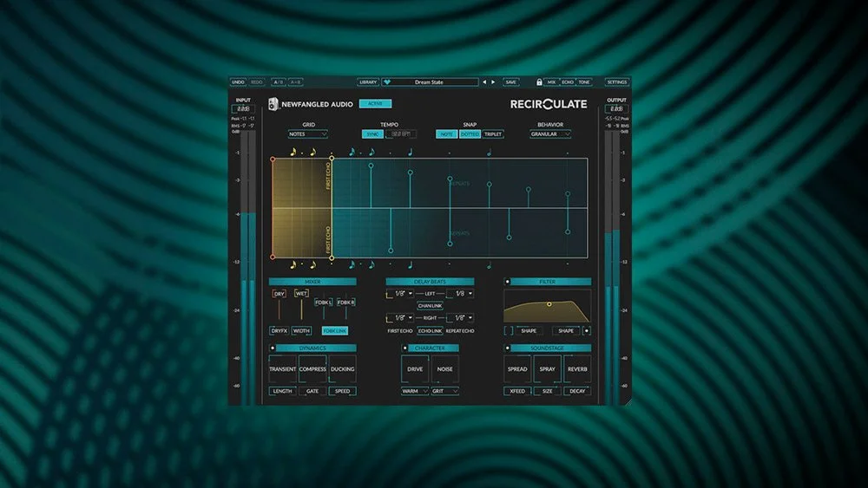The image size is (868, 488).
Task: Click the DRIVE character pad
Action: pos(415,368)
